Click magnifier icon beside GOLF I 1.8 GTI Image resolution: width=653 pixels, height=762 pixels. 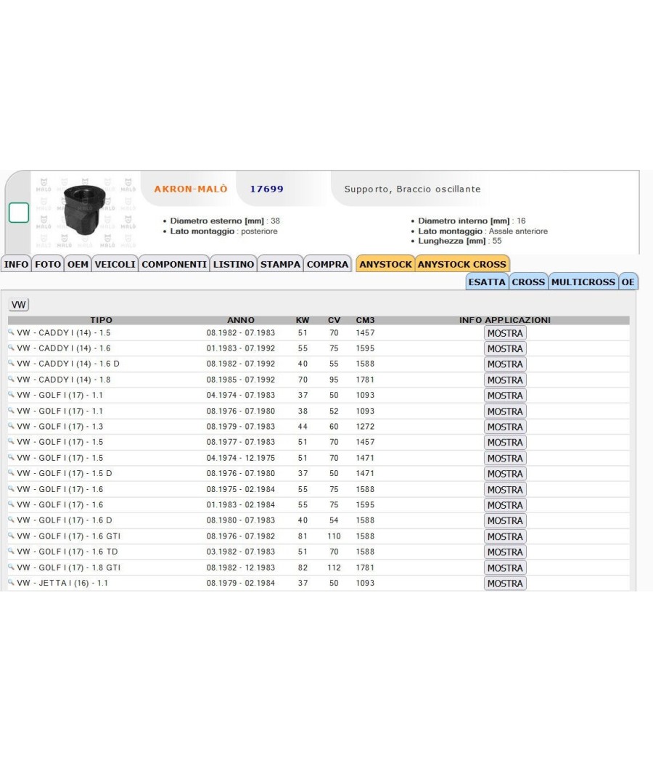pyautogui.click(x=11, y=567)
